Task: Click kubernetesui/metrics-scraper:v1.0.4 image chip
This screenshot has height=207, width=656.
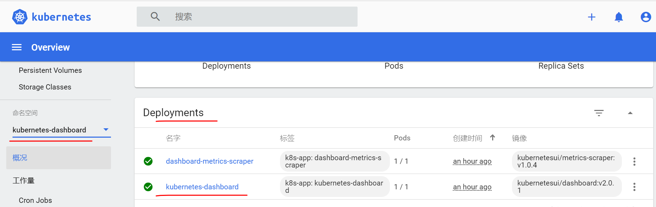Action: [567, 161]
